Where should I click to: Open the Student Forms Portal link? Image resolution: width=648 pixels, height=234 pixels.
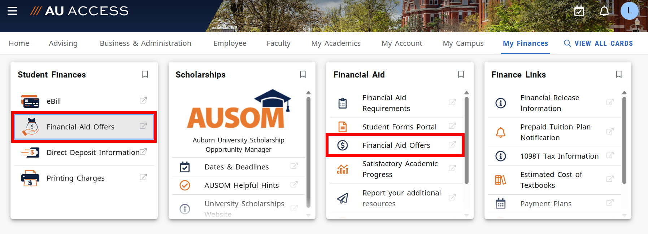tap(399, 127)
